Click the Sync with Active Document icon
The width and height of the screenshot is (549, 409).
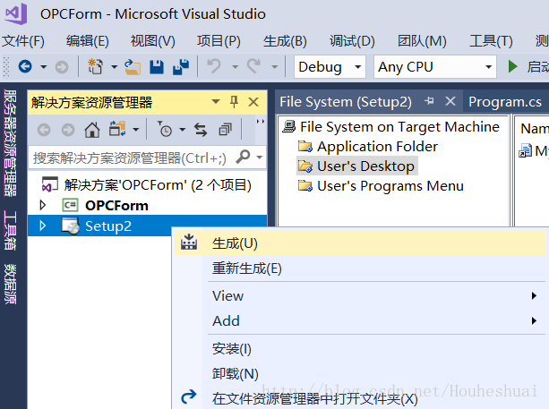(x=201, y=130)
